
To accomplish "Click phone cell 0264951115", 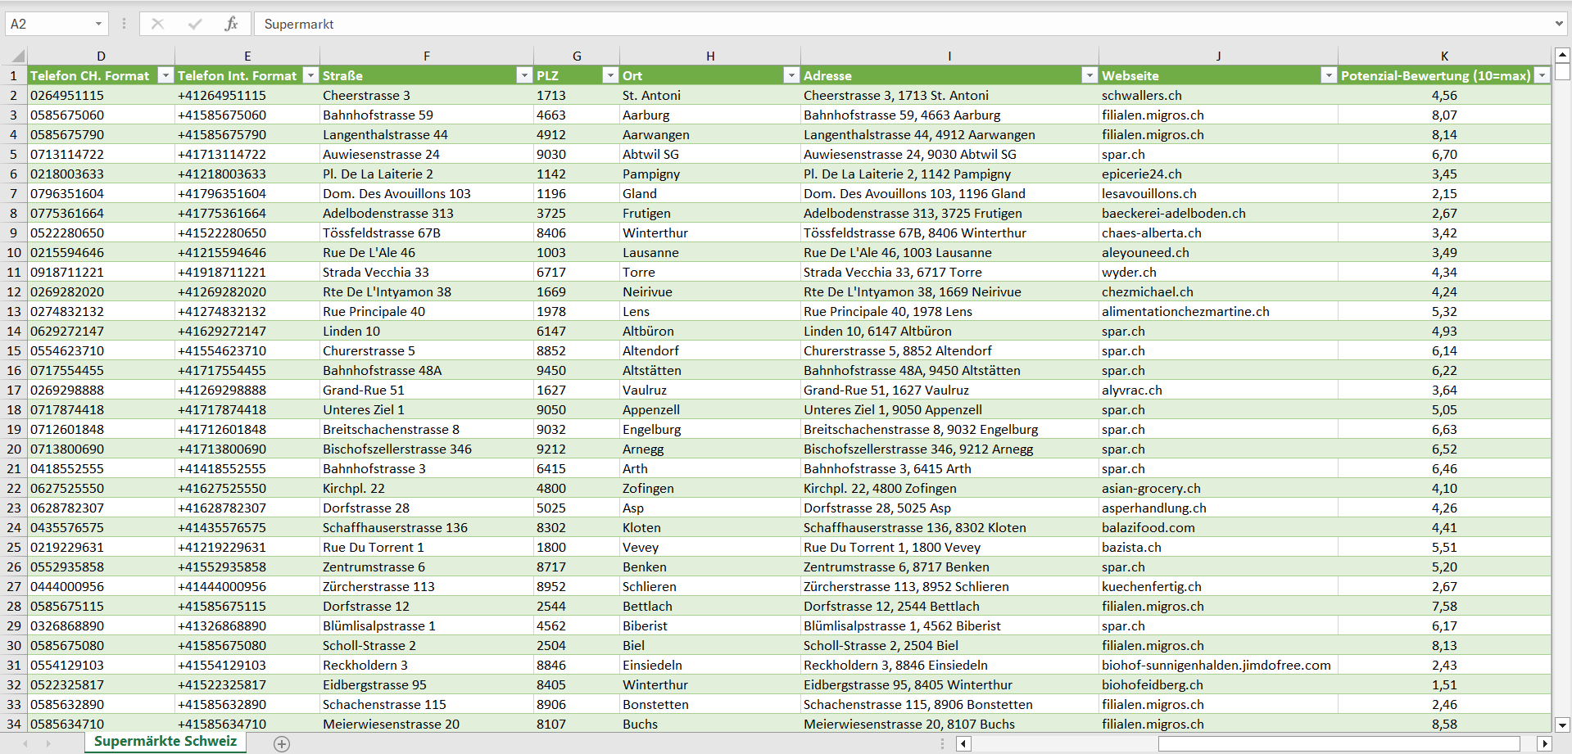I will (101, 95).
